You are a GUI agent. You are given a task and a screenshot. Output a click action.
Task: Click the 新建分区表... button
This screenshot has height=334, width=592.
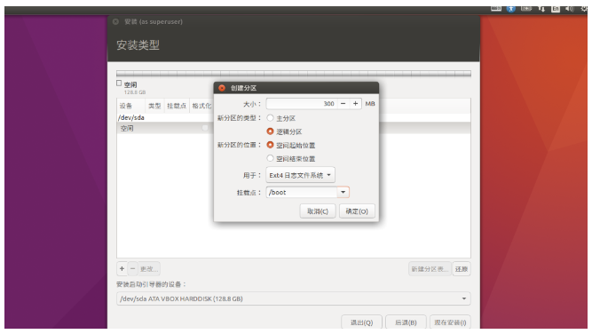pyautogui.click(x=430, y=269)
